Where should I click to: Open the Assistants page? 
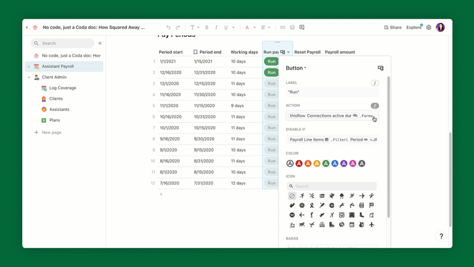coord(59,109)
